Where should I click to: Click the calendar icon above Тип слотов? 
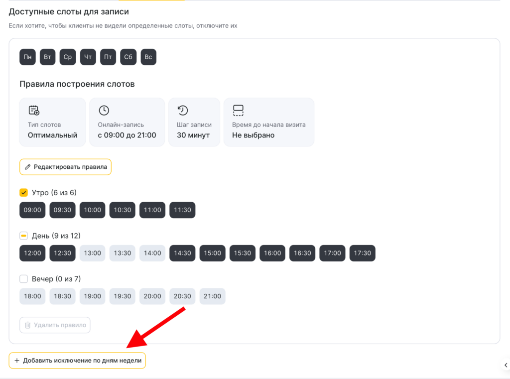[x=34, y=111]
